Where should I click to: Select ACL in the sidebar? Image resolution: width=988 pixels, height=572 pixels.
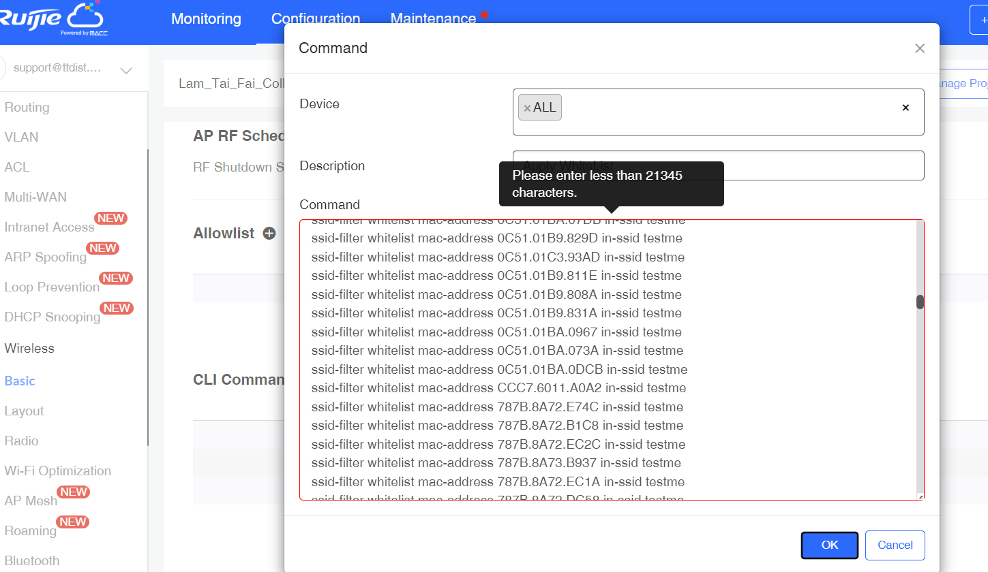[17, 167]
